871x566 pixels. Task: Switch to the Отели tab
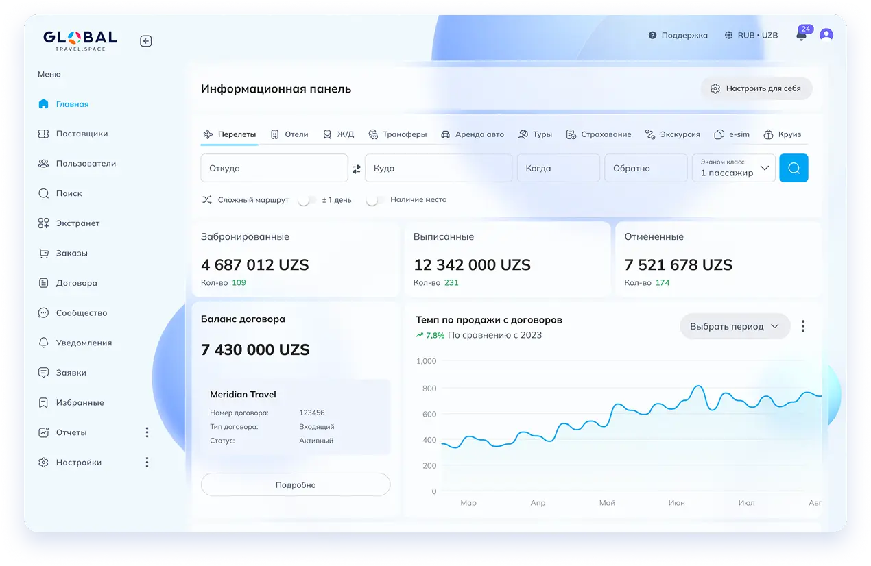point(289,134)
